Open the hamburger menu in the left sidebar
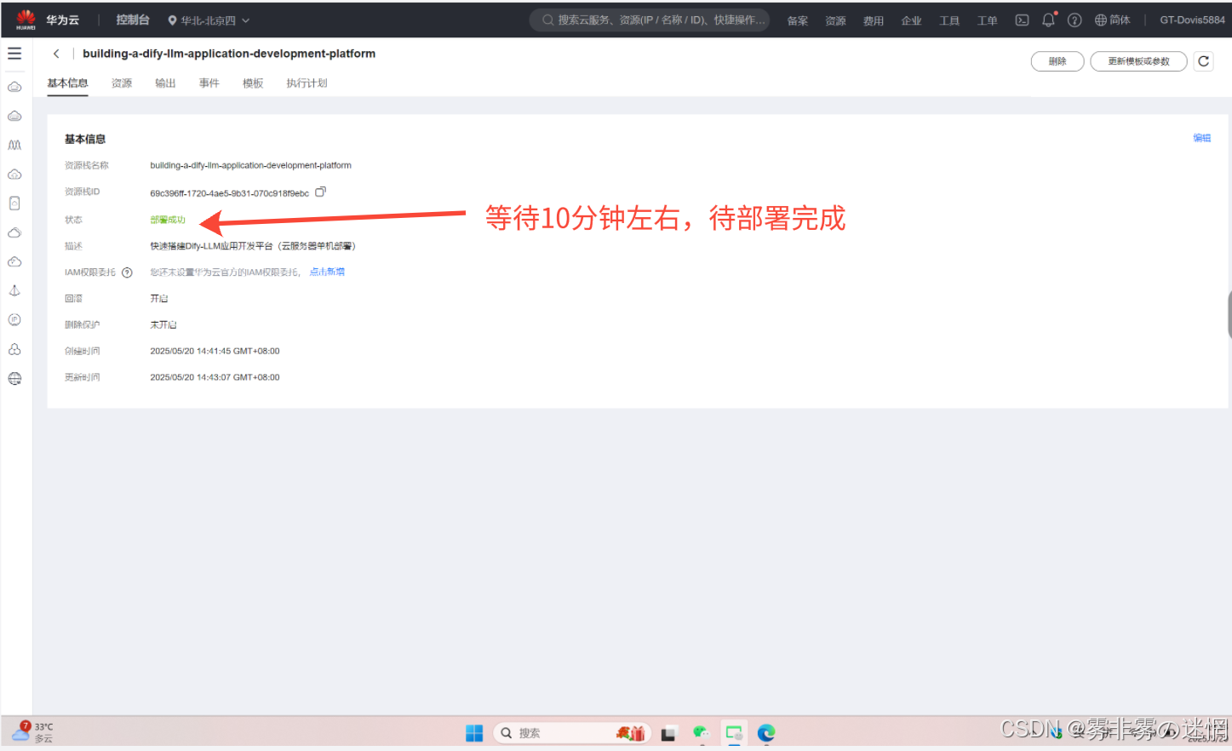Viewport: 1232px width, 751px height. pos(14,54)
